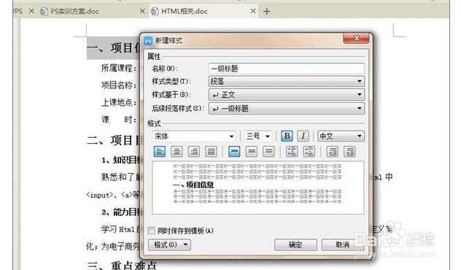Click the 化;为电子商务 text line
Screen dimensions: 461x270
(x=113, y=246)
